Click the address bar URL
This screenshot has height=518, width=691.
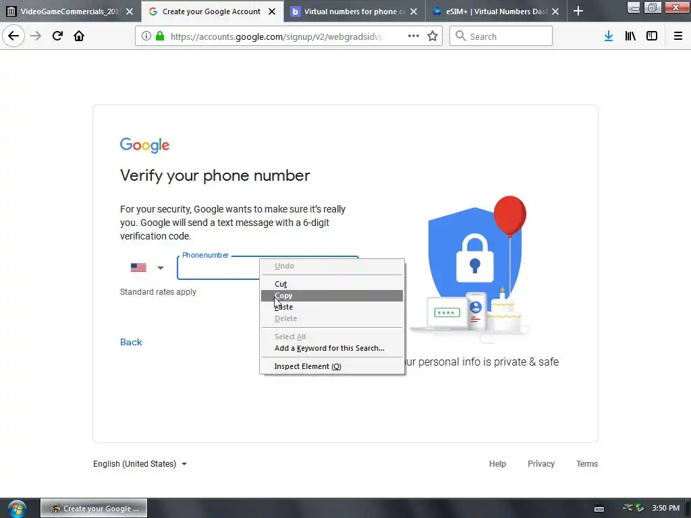[277, 36]
